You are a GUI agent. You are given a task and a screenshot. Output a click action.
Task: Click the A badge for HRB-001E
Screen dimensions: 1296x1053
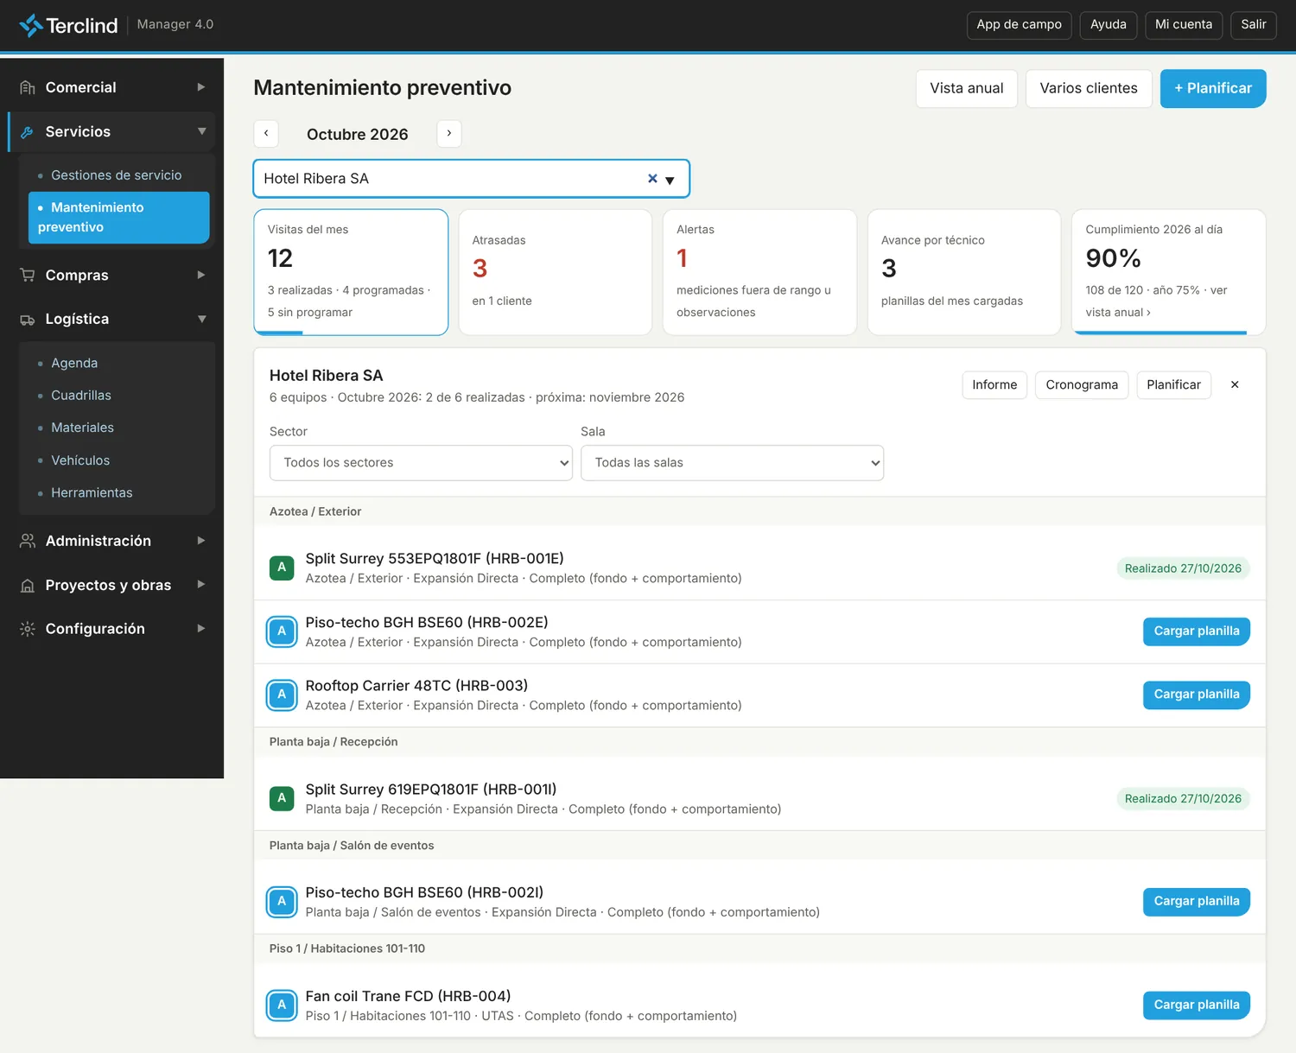tap(282, 568)
